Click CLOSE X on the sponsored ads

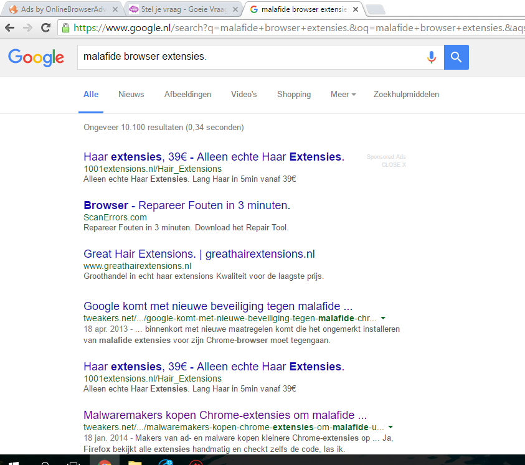pyautogui.click(x=394, y=165)
